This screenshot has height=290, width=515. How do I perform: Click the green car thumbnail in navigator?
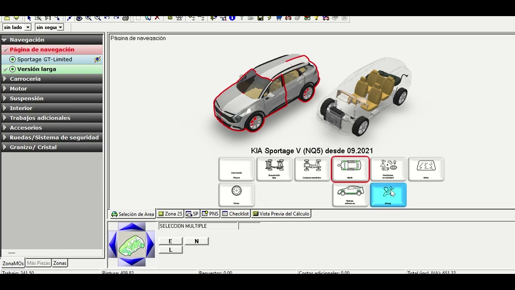click(x=132, y=244)
